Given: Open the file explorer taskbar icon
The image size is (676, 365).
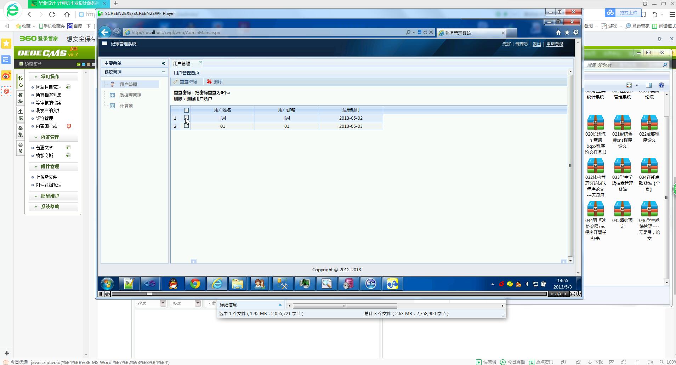Looking at the screenshot, I should [238, 284].
